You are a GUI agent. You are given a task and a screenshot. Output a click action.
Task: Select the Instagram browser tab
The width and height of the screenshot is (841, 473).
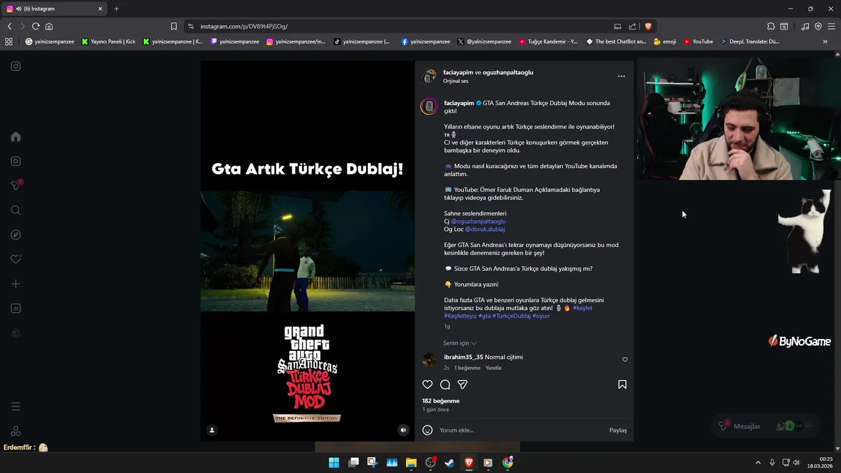coord(55,9)
